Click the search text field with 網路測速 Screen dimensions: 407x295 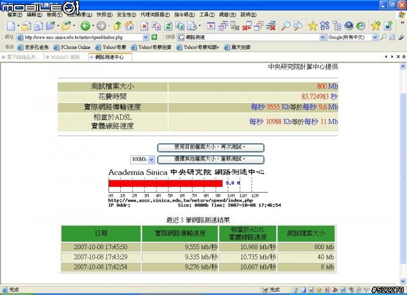pyautogui.click(x=252, y=38)
